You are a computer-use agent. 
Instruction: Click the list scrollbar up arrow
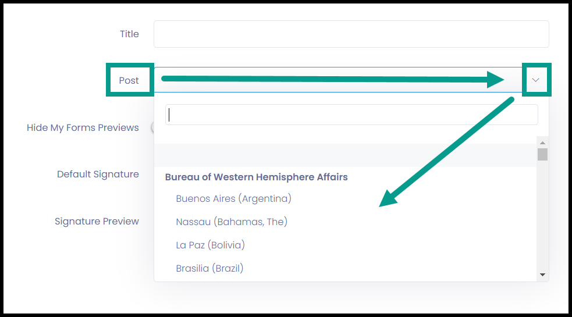(542, 143)
